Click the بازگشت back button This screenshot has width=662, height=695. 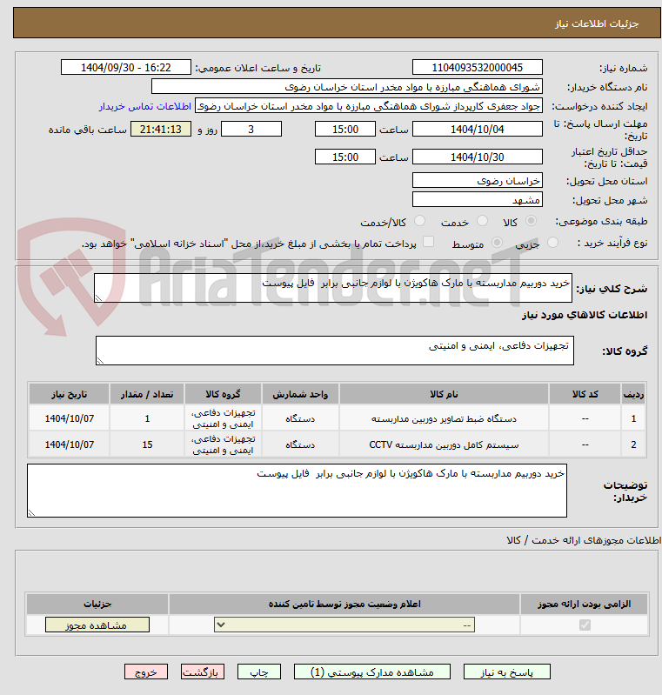[202, 672]
